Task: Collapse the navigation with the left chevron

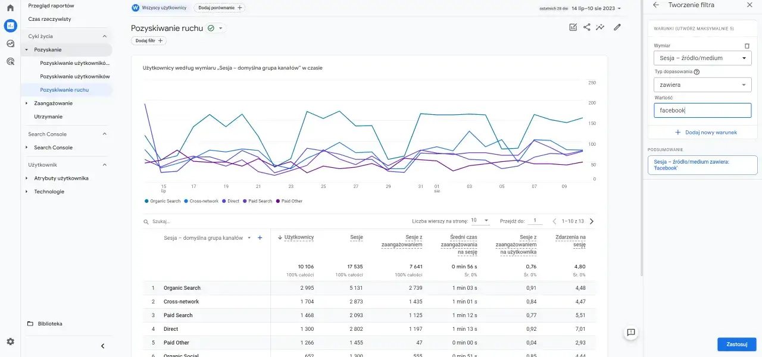Action: tap(102, 346)
